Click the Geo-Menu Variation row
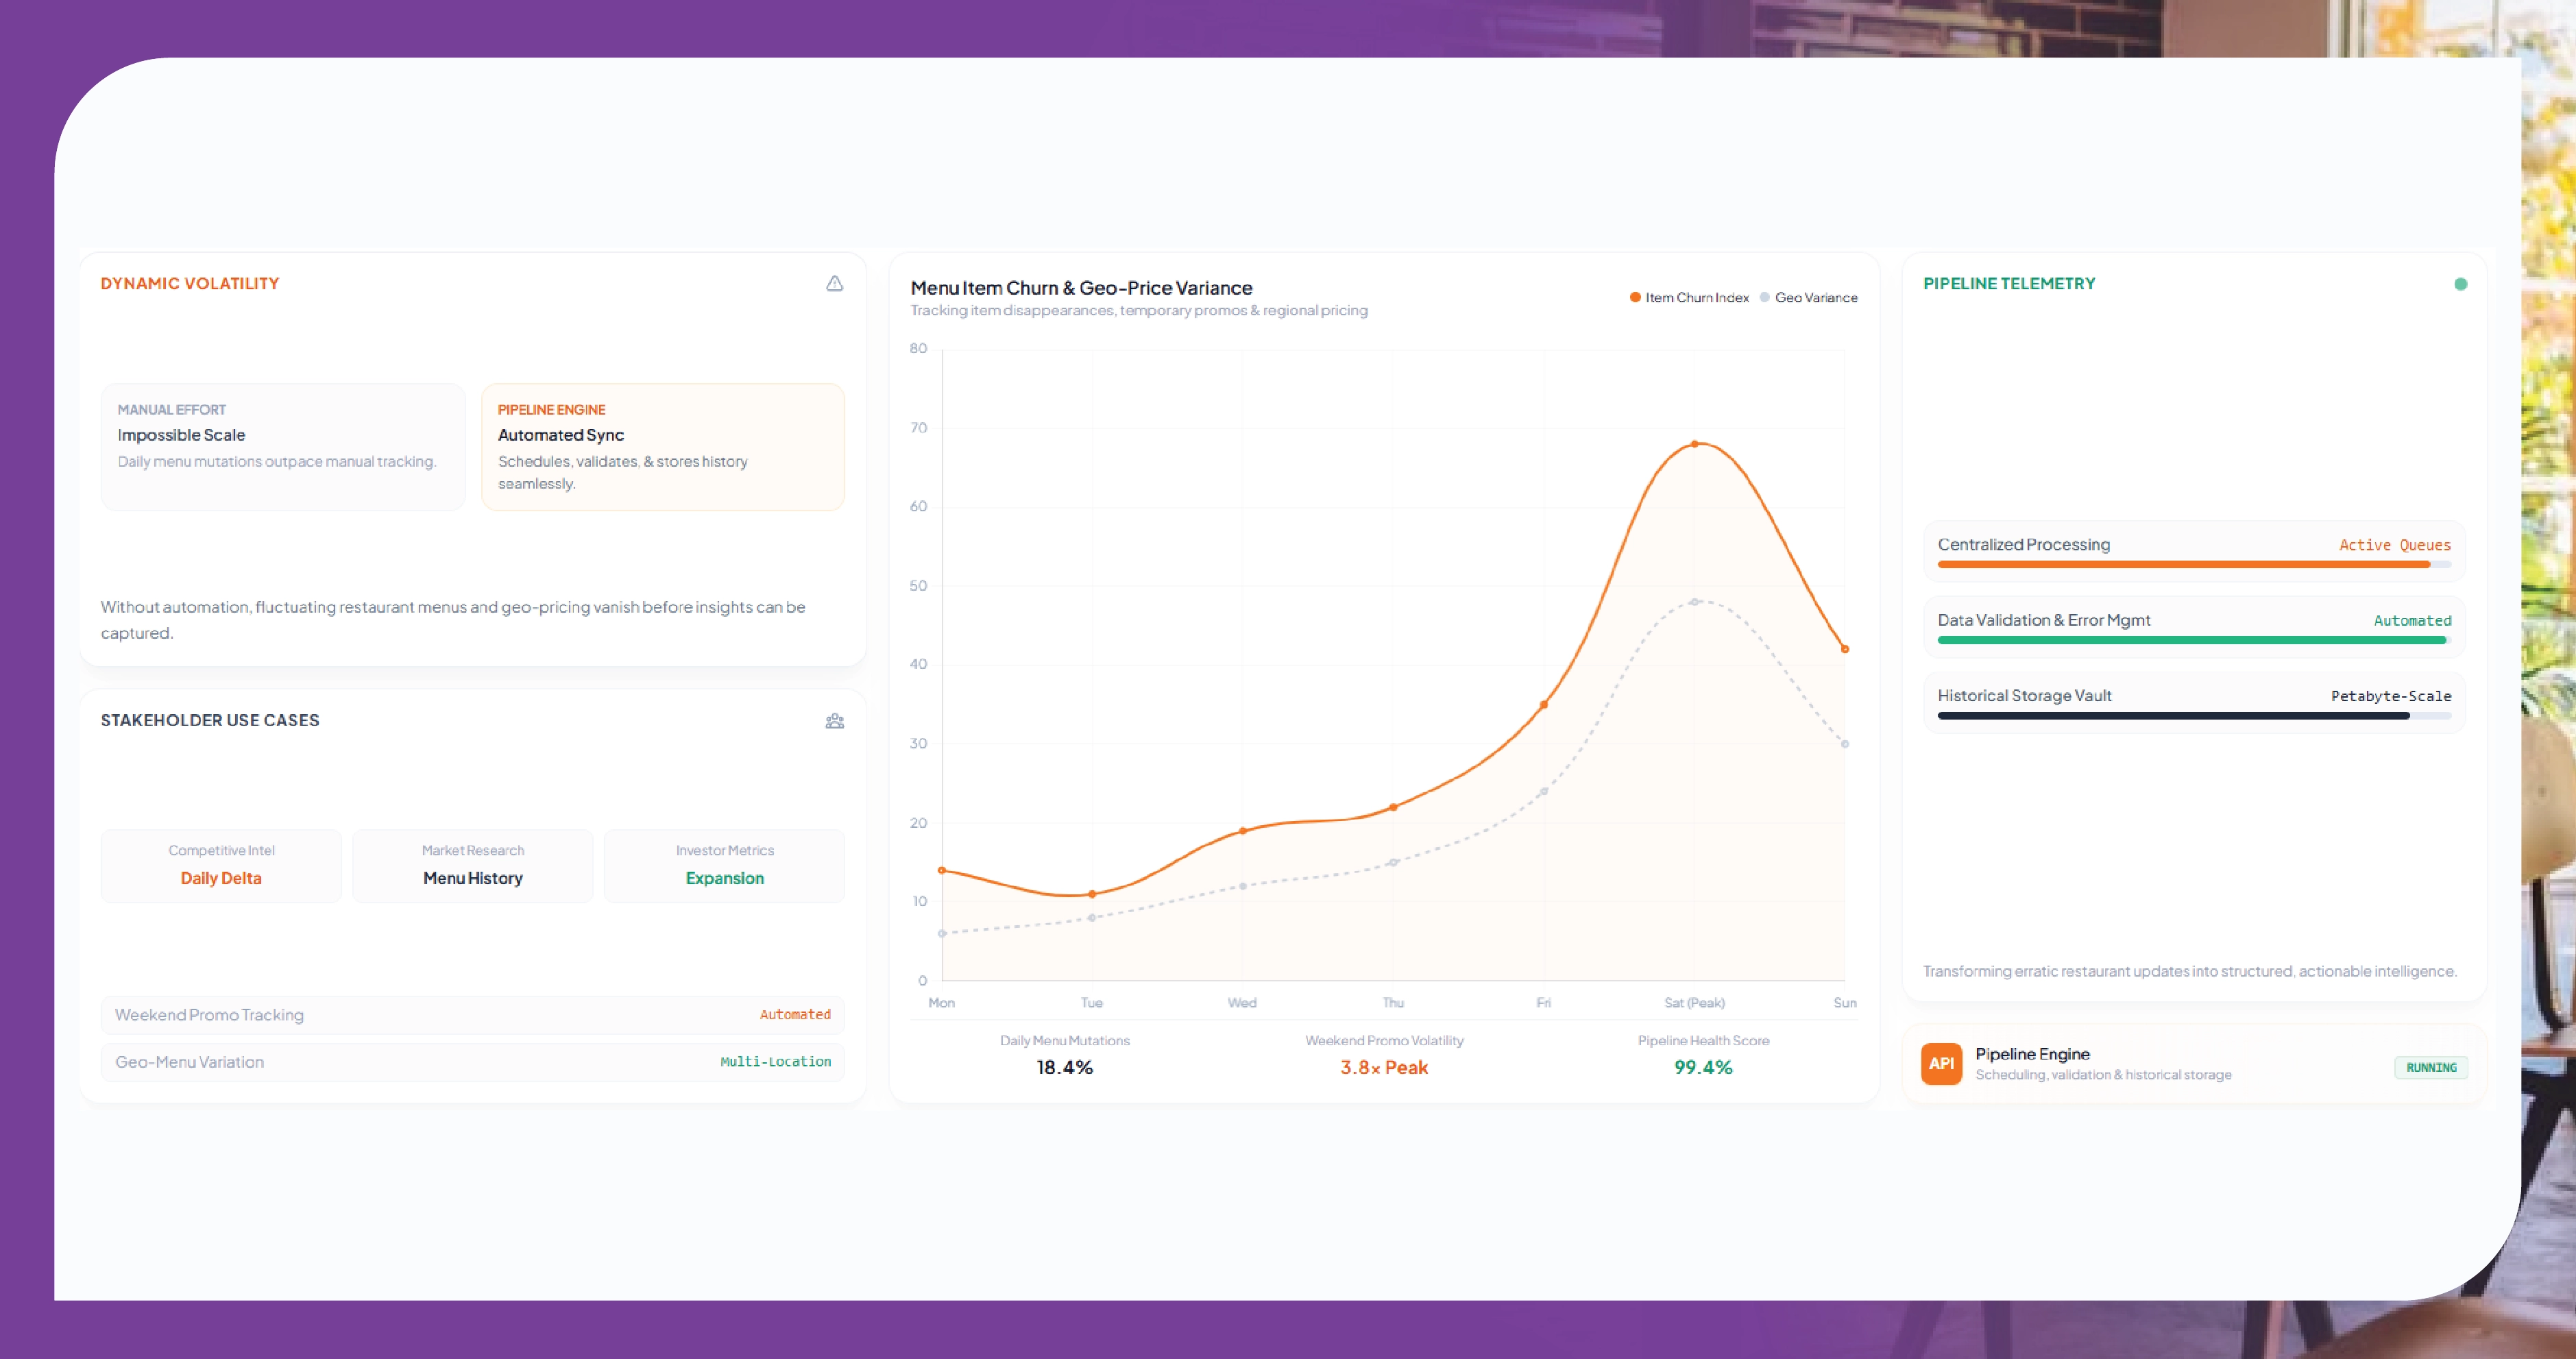The image size is (2576, 1359). (x=473, y=1062)
